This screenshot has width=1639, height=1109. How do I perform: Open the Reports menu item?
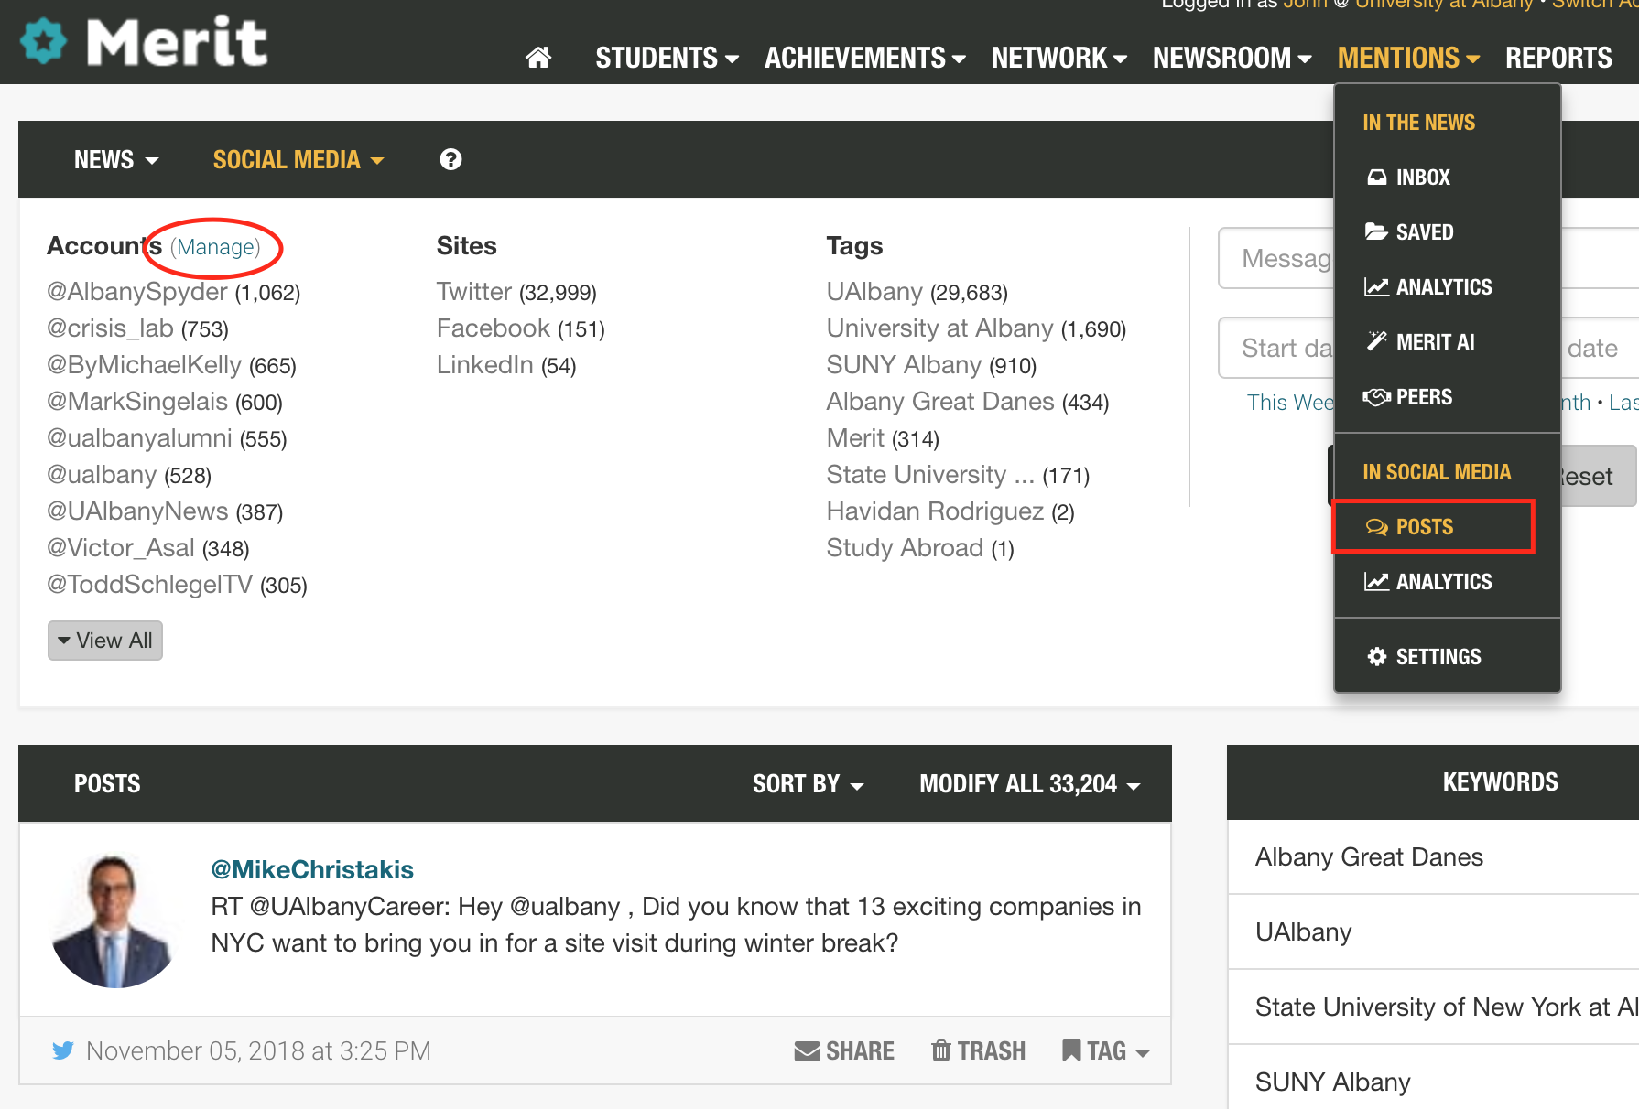click(x=1558, y=58)
